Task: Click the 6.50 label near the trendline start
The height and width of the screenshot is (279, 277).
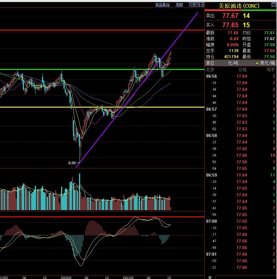Action: (72, 163)
